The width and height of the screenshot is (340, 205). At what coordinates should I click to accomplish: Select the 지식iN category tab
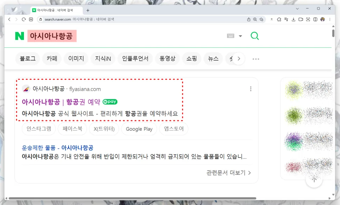tap(103, 58)
